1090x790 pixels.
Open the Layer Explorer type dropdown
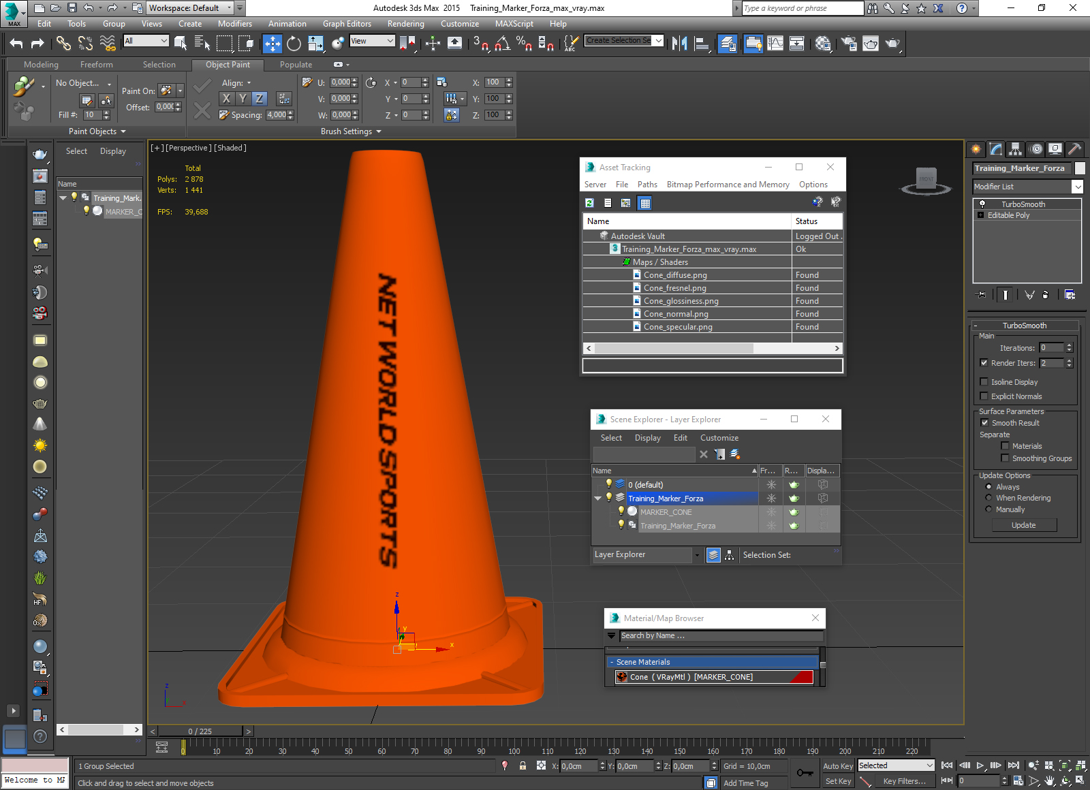[697, 555]
